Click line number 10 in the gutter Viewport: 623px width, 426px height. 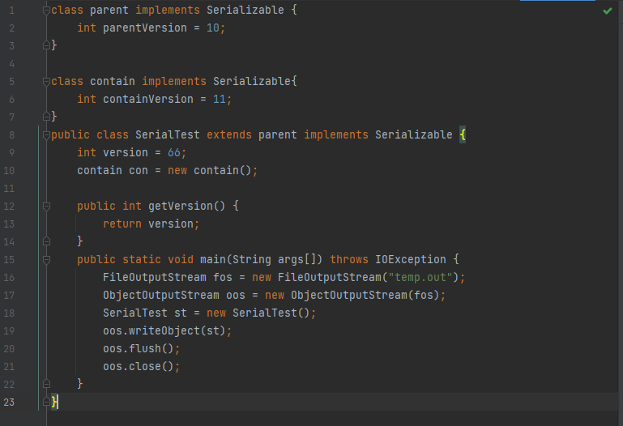(9, 171)
